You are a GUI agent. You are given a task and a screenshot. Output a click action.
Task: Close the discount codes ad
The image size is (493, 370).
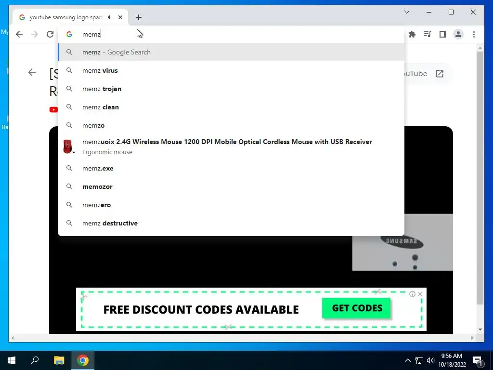coord(420,294)
